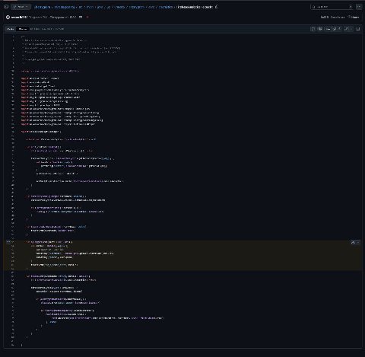This screenshot has width=365, height=357.
Task: Copy raw file contents
Action: pyautogui.click(x=335, y=29)
